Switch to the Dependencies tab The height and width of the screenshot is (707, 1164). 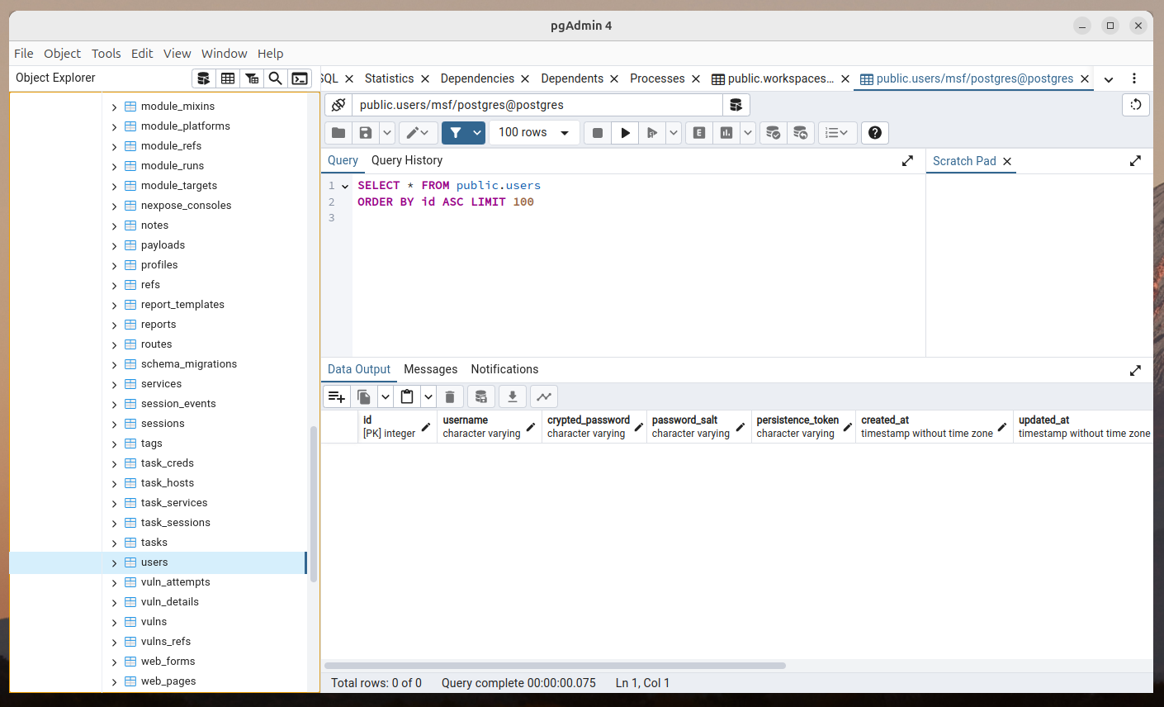tap(477, 78)
